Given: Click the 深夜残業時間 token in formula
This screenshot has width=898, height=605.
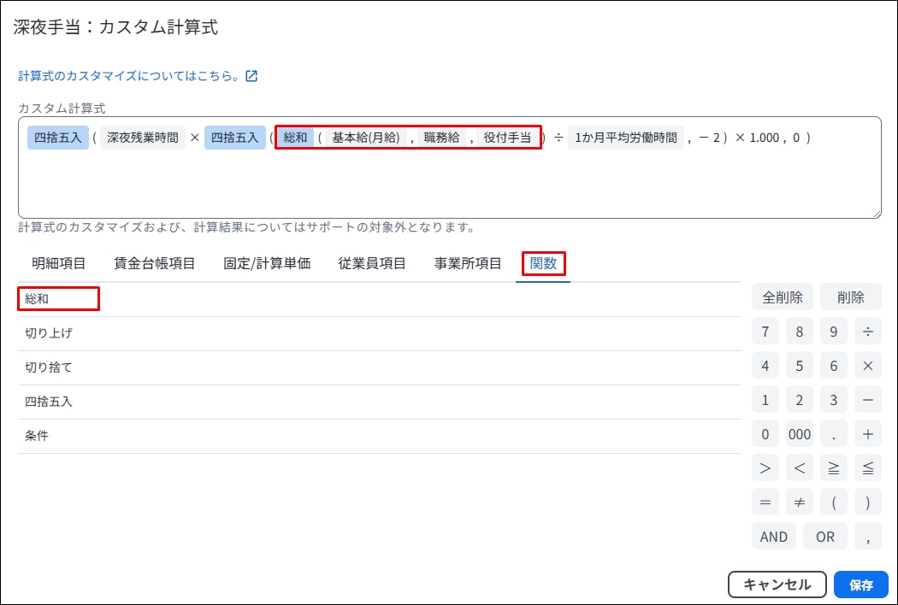Looking at the screenshot, I should coord(143,138).
